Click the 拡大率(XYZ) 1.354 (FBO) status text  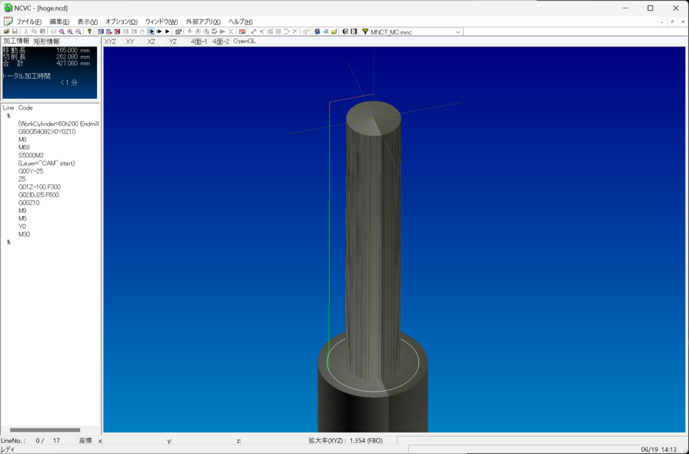345,441
